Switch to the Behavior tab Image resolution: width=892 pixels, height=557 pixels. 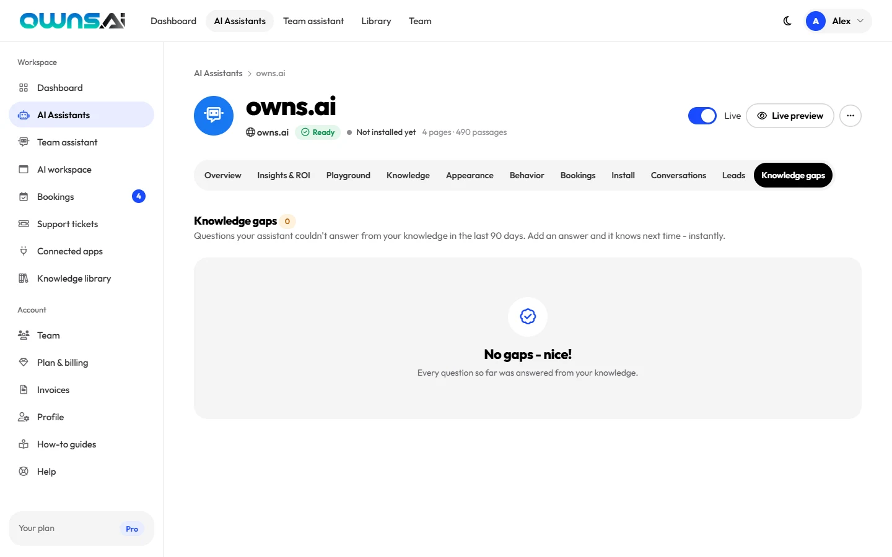click(527, 176)
